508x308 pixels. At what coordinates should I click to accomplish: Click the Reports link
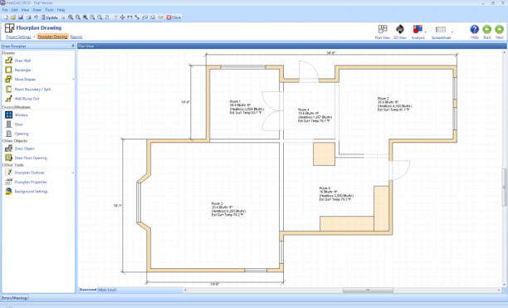pyautogui.click(x=76, y=37)
